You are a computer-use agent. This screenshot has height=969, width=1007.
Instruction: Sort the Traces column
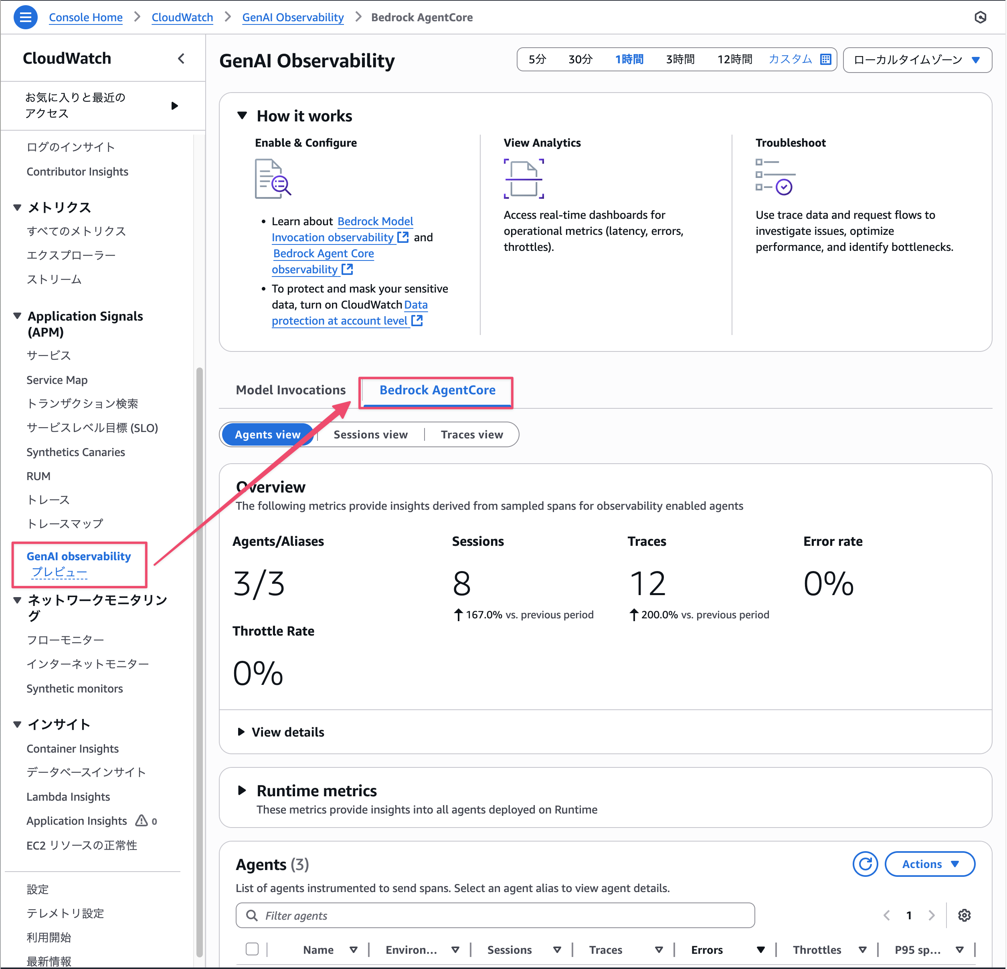[x=659, y=950]
